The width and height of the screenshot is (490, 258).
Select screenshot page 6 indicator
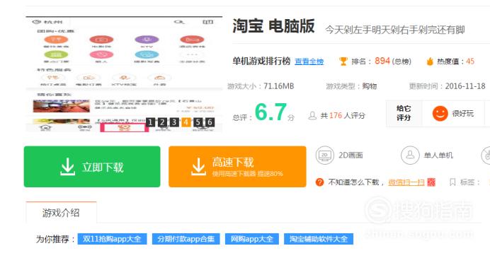point(210,122)
